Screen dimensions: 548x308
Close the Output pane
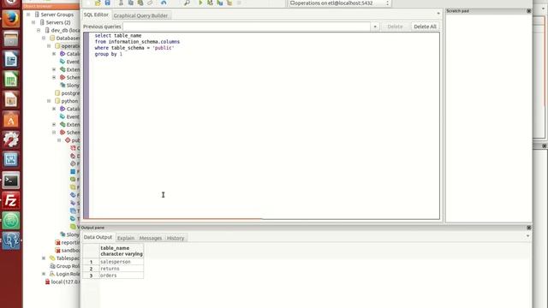528,228
